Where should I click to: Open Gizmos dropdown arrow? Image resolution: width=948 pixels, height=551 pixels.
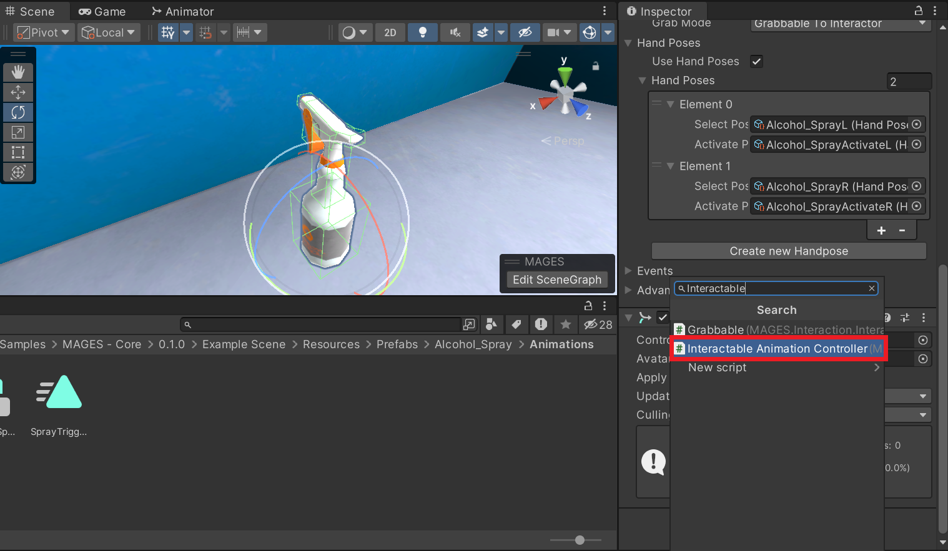(608, 32)
